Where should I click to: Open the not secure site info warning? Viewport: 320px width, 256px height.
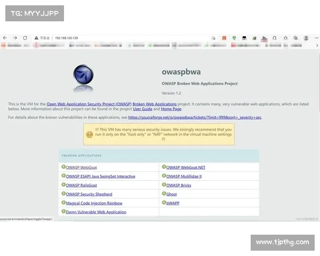tap(42, 38)
